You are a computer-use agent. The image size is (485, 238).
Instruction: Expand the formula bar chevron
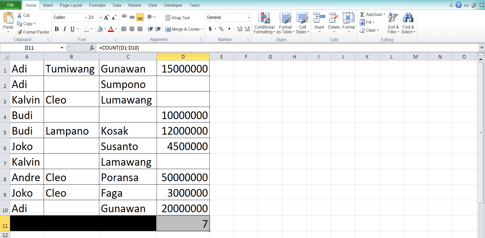click(482, 48)
